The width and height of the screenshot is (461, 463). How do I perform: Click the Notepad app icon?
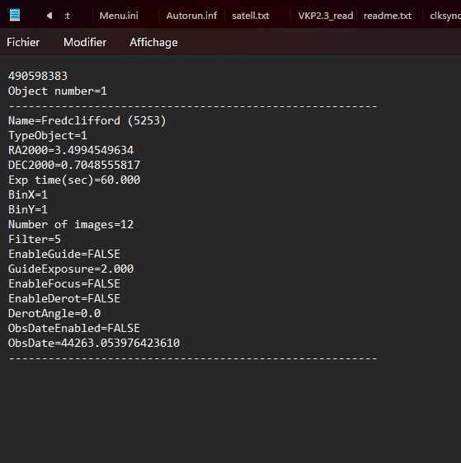(x=15, y=15)
